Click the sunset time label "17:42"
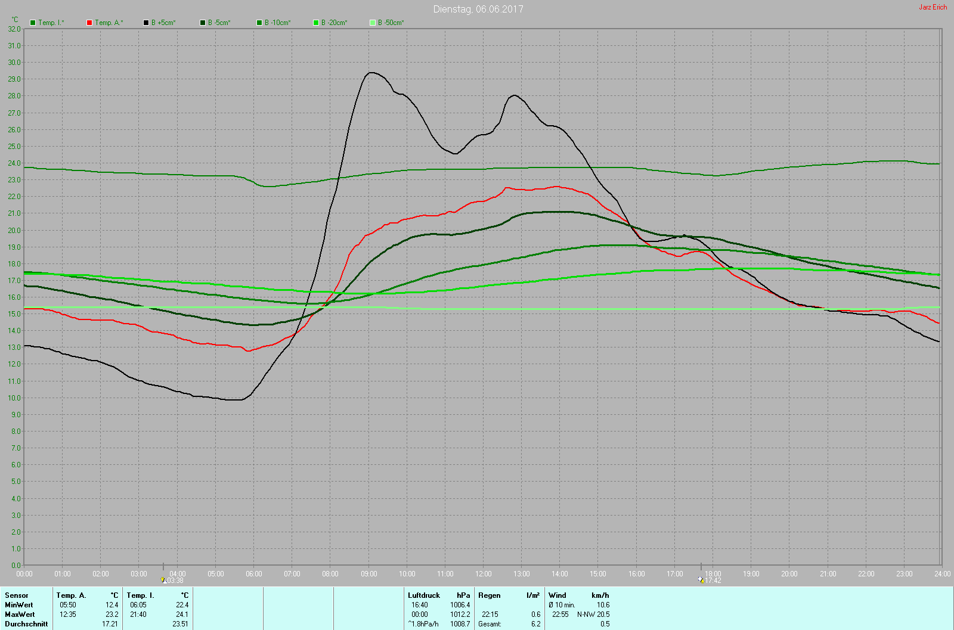 714,581
